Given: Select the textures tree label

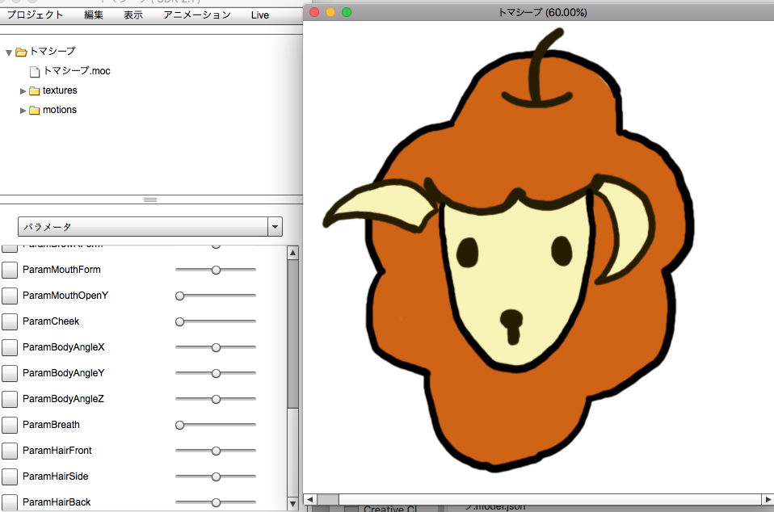Looking at the screenshot, I should [x=60, y=90].
